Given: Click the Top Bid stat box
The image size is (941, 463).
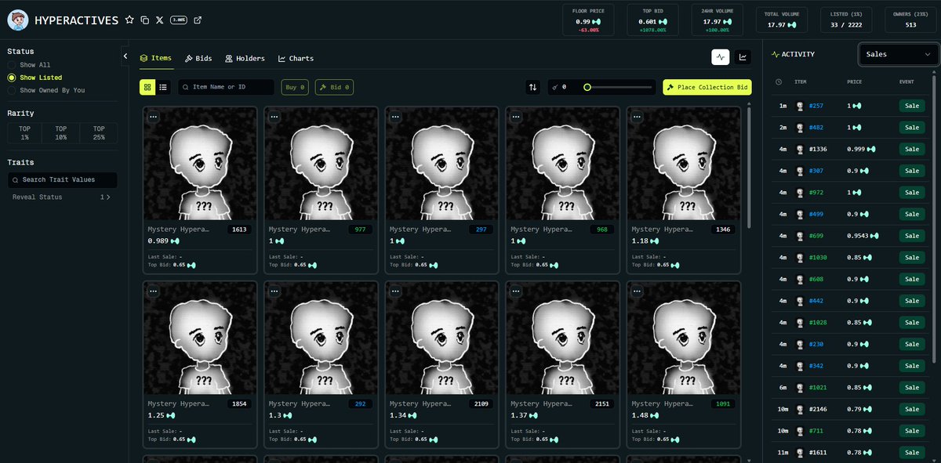Looking at the screenshot, I should [652, 20].
